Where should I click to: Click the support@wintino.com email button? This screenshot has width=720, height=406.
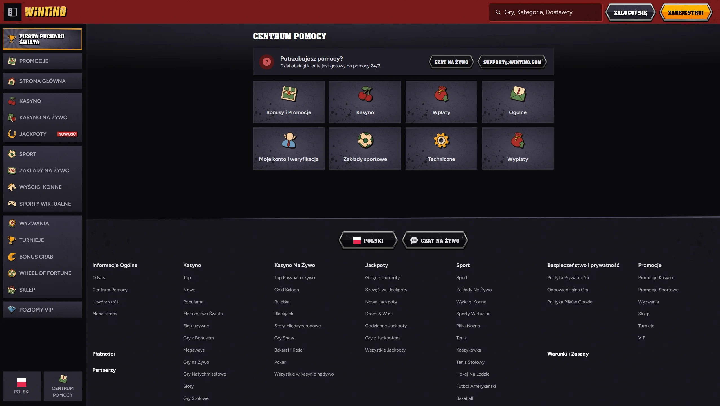pos(512,62)
